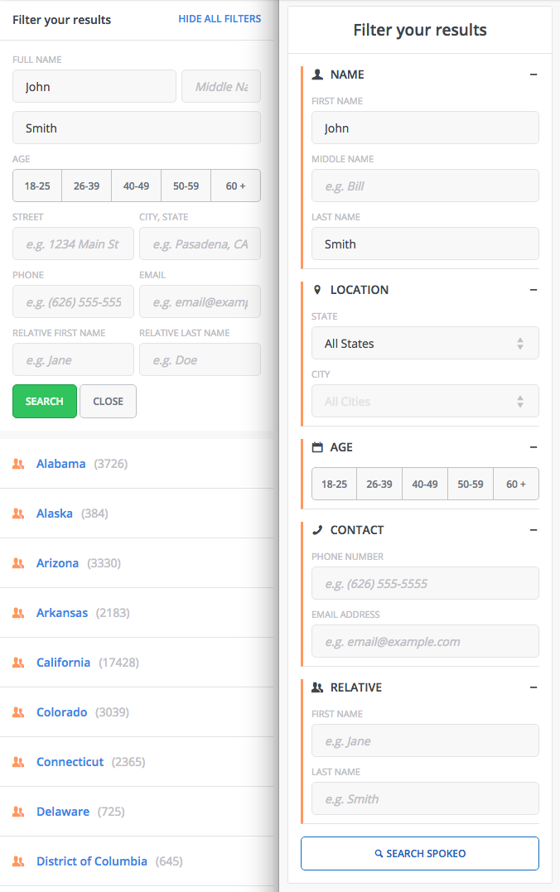This screenshot has width=560, height=892.
Task: Click HIDE ALL FILTERS link
Action: tap(220, 19)
